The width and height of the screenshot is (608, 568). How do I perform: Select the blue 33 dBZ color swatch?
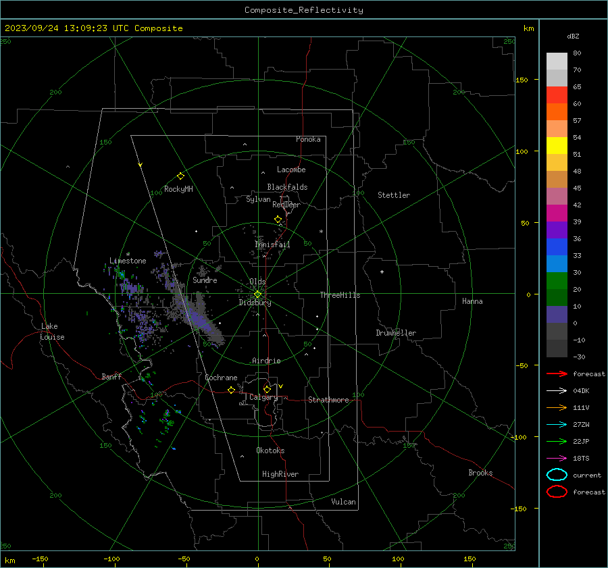(557, 247)
